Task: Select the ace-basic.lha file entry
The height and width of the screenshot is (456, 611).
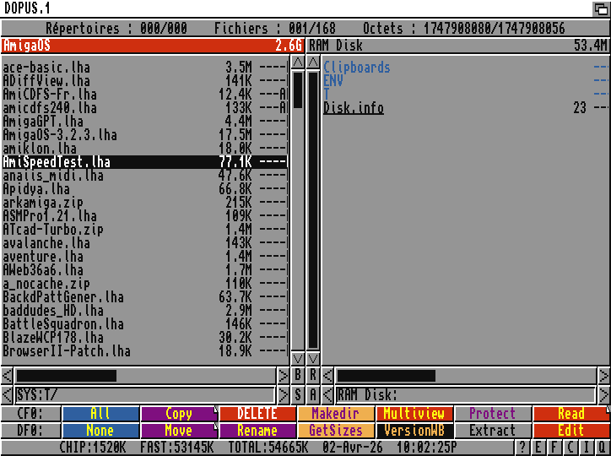Action: [46, 68]
